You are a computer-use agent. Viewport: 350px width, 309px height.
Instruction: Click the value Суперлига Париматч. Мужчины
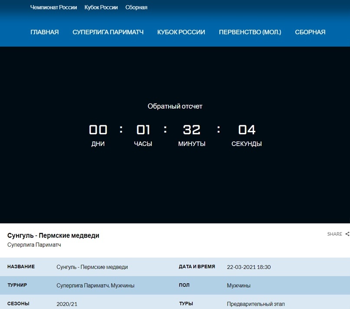click(x=95, y=286)
